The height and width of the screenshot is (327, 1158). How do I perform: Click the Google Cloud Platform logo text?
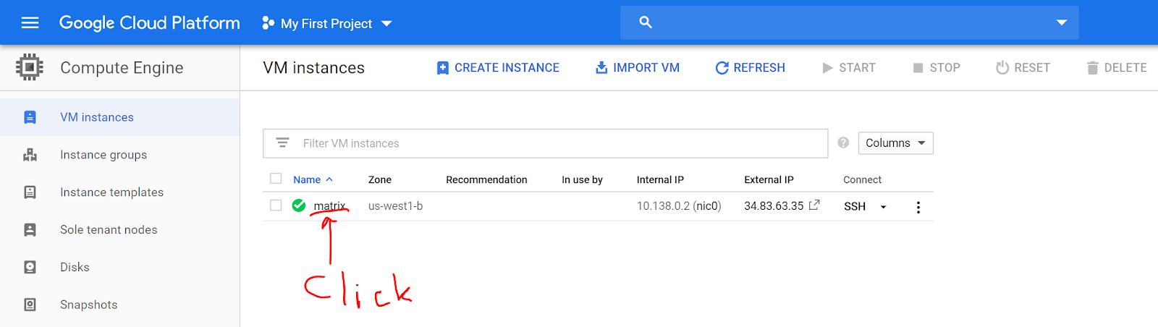[x=149, y=23]
